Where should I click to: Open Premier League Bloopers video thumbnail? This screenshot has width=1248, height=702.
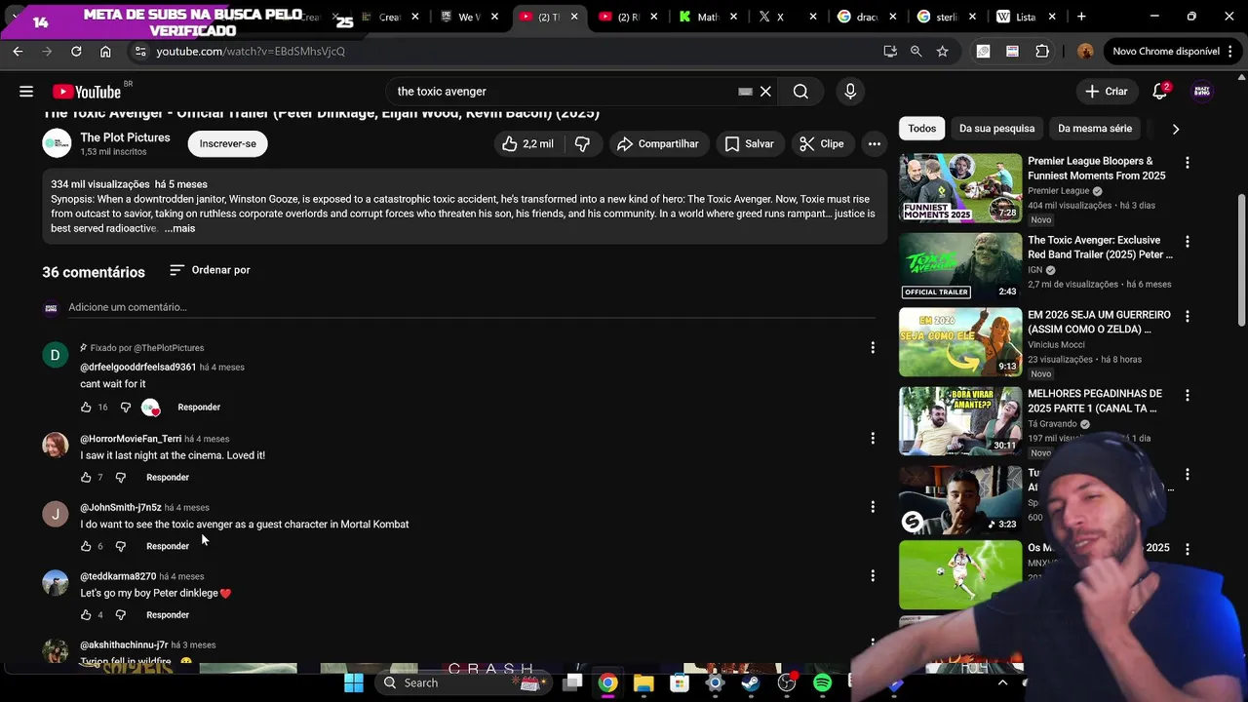point(960,188)
